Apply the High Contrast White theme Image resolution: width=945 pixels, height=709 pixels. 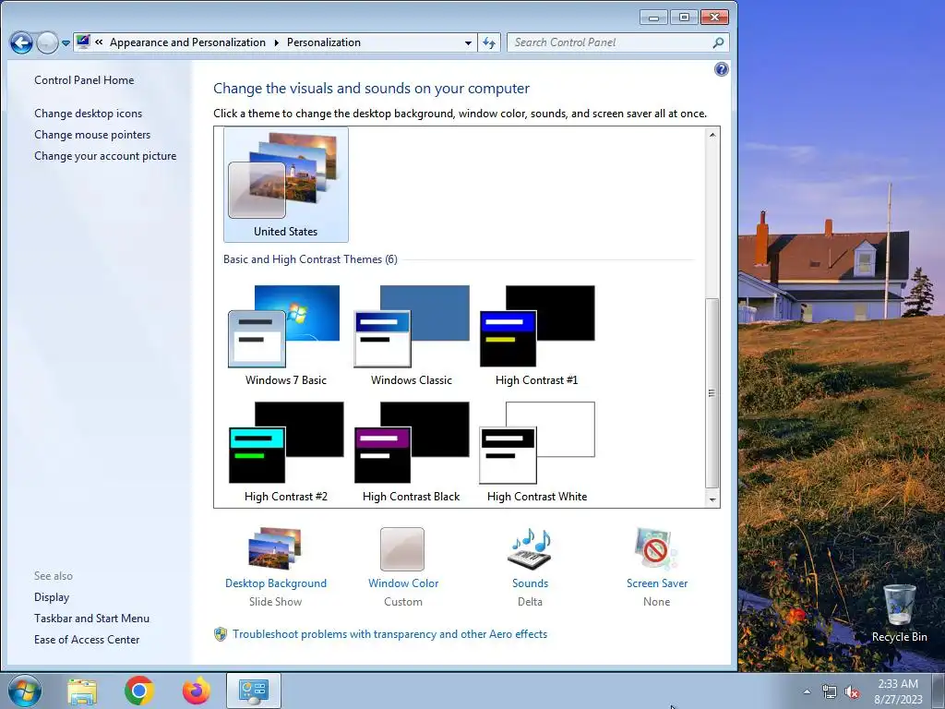[537, 451]
